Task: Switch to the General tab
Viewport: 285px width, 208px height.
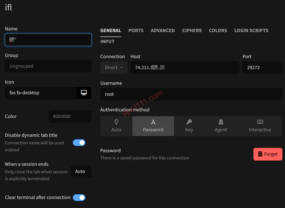Action: click(x=111, y=30)
